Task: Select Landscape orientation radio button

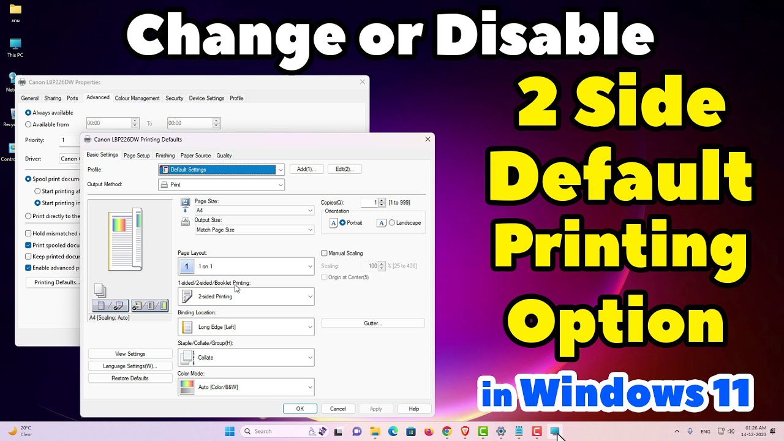Action: [392, 223]
